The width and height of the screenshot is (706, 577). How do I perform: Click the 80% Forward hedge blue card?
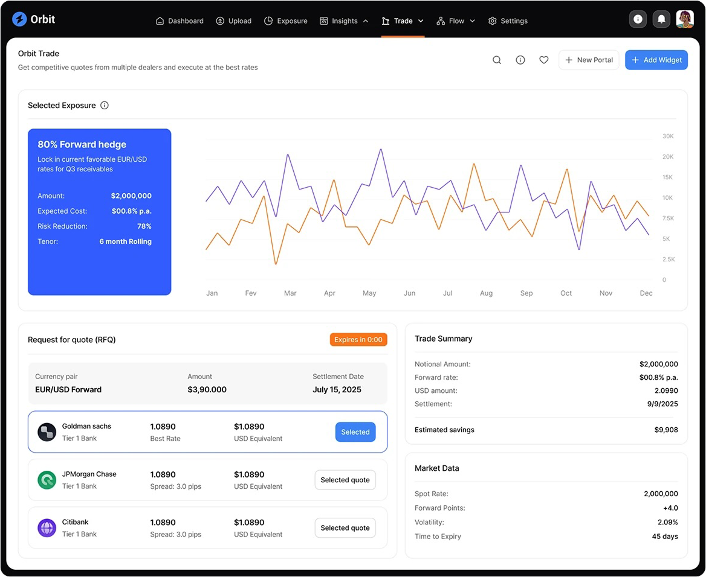(100, 212)
